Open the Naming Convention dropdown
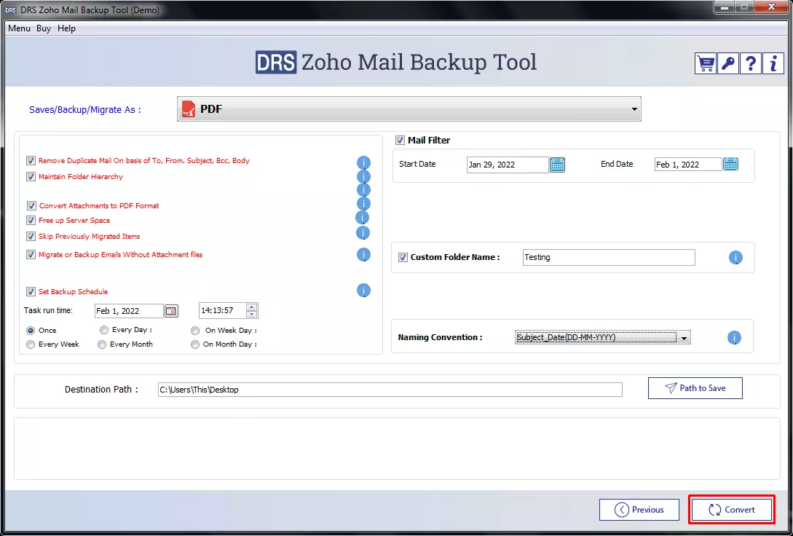The image size is (793, 536). tap(603, 338)
